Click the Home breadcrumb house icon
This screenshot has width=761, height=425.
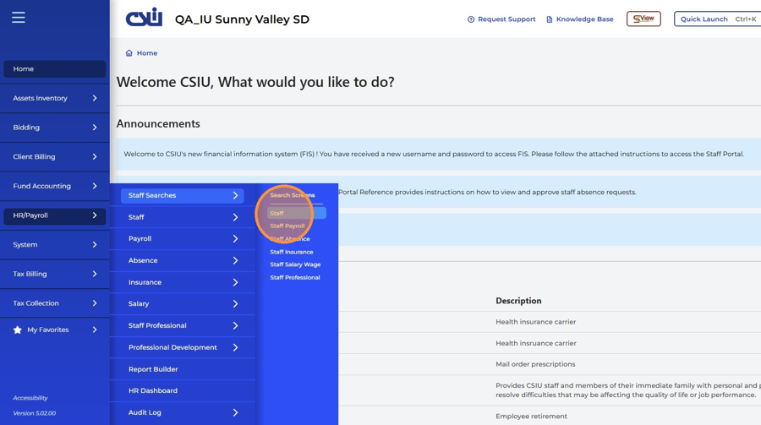(x=129, y=53)
